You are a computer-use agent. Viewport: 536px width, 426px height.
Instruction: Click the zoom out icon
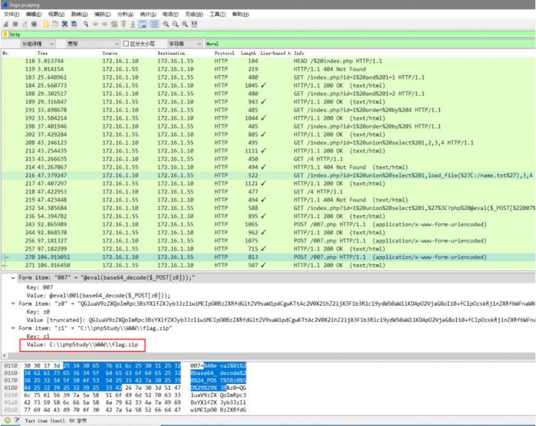[x=175, y=24]
